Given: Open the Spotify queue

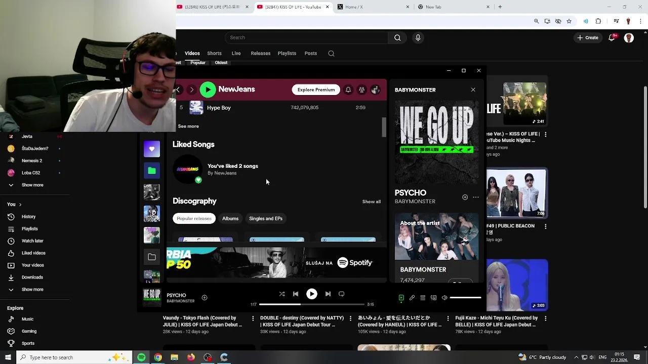Looking at the screenshot, I should tap(423, 298).
